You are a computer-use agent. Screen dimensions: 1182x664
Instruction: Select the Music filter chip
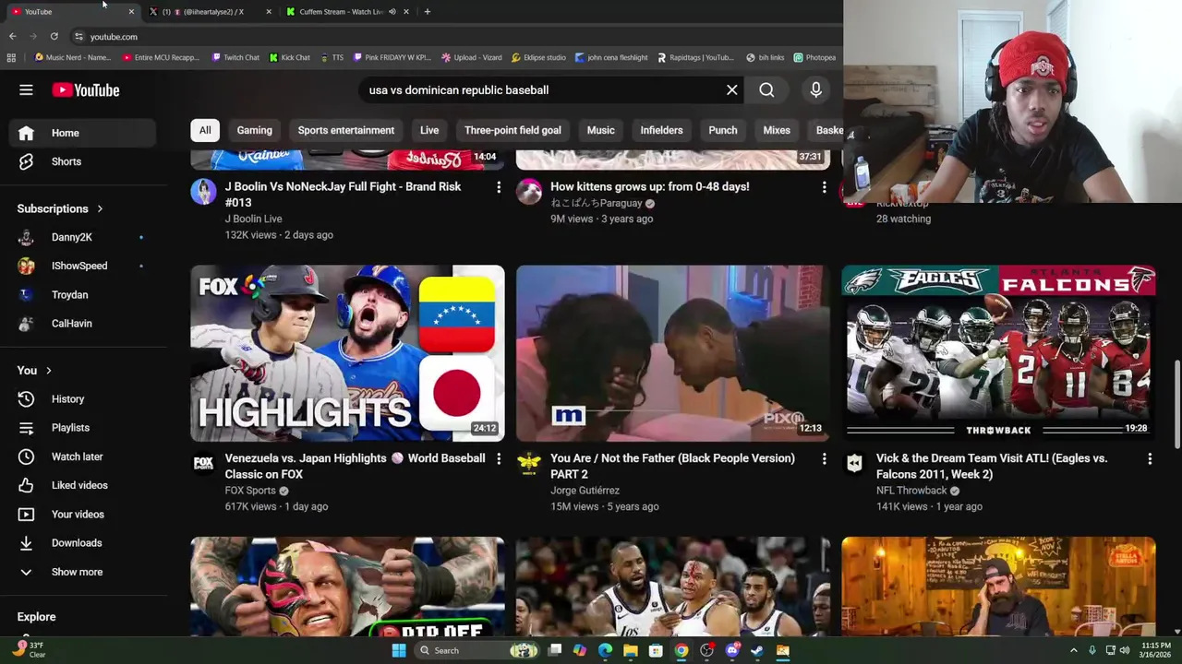(x=600, y=130)
